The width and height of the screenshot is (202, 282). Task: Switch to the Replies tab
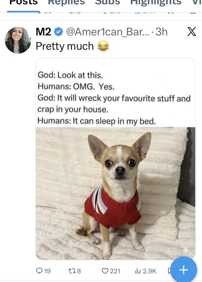[x=66, y=2]
